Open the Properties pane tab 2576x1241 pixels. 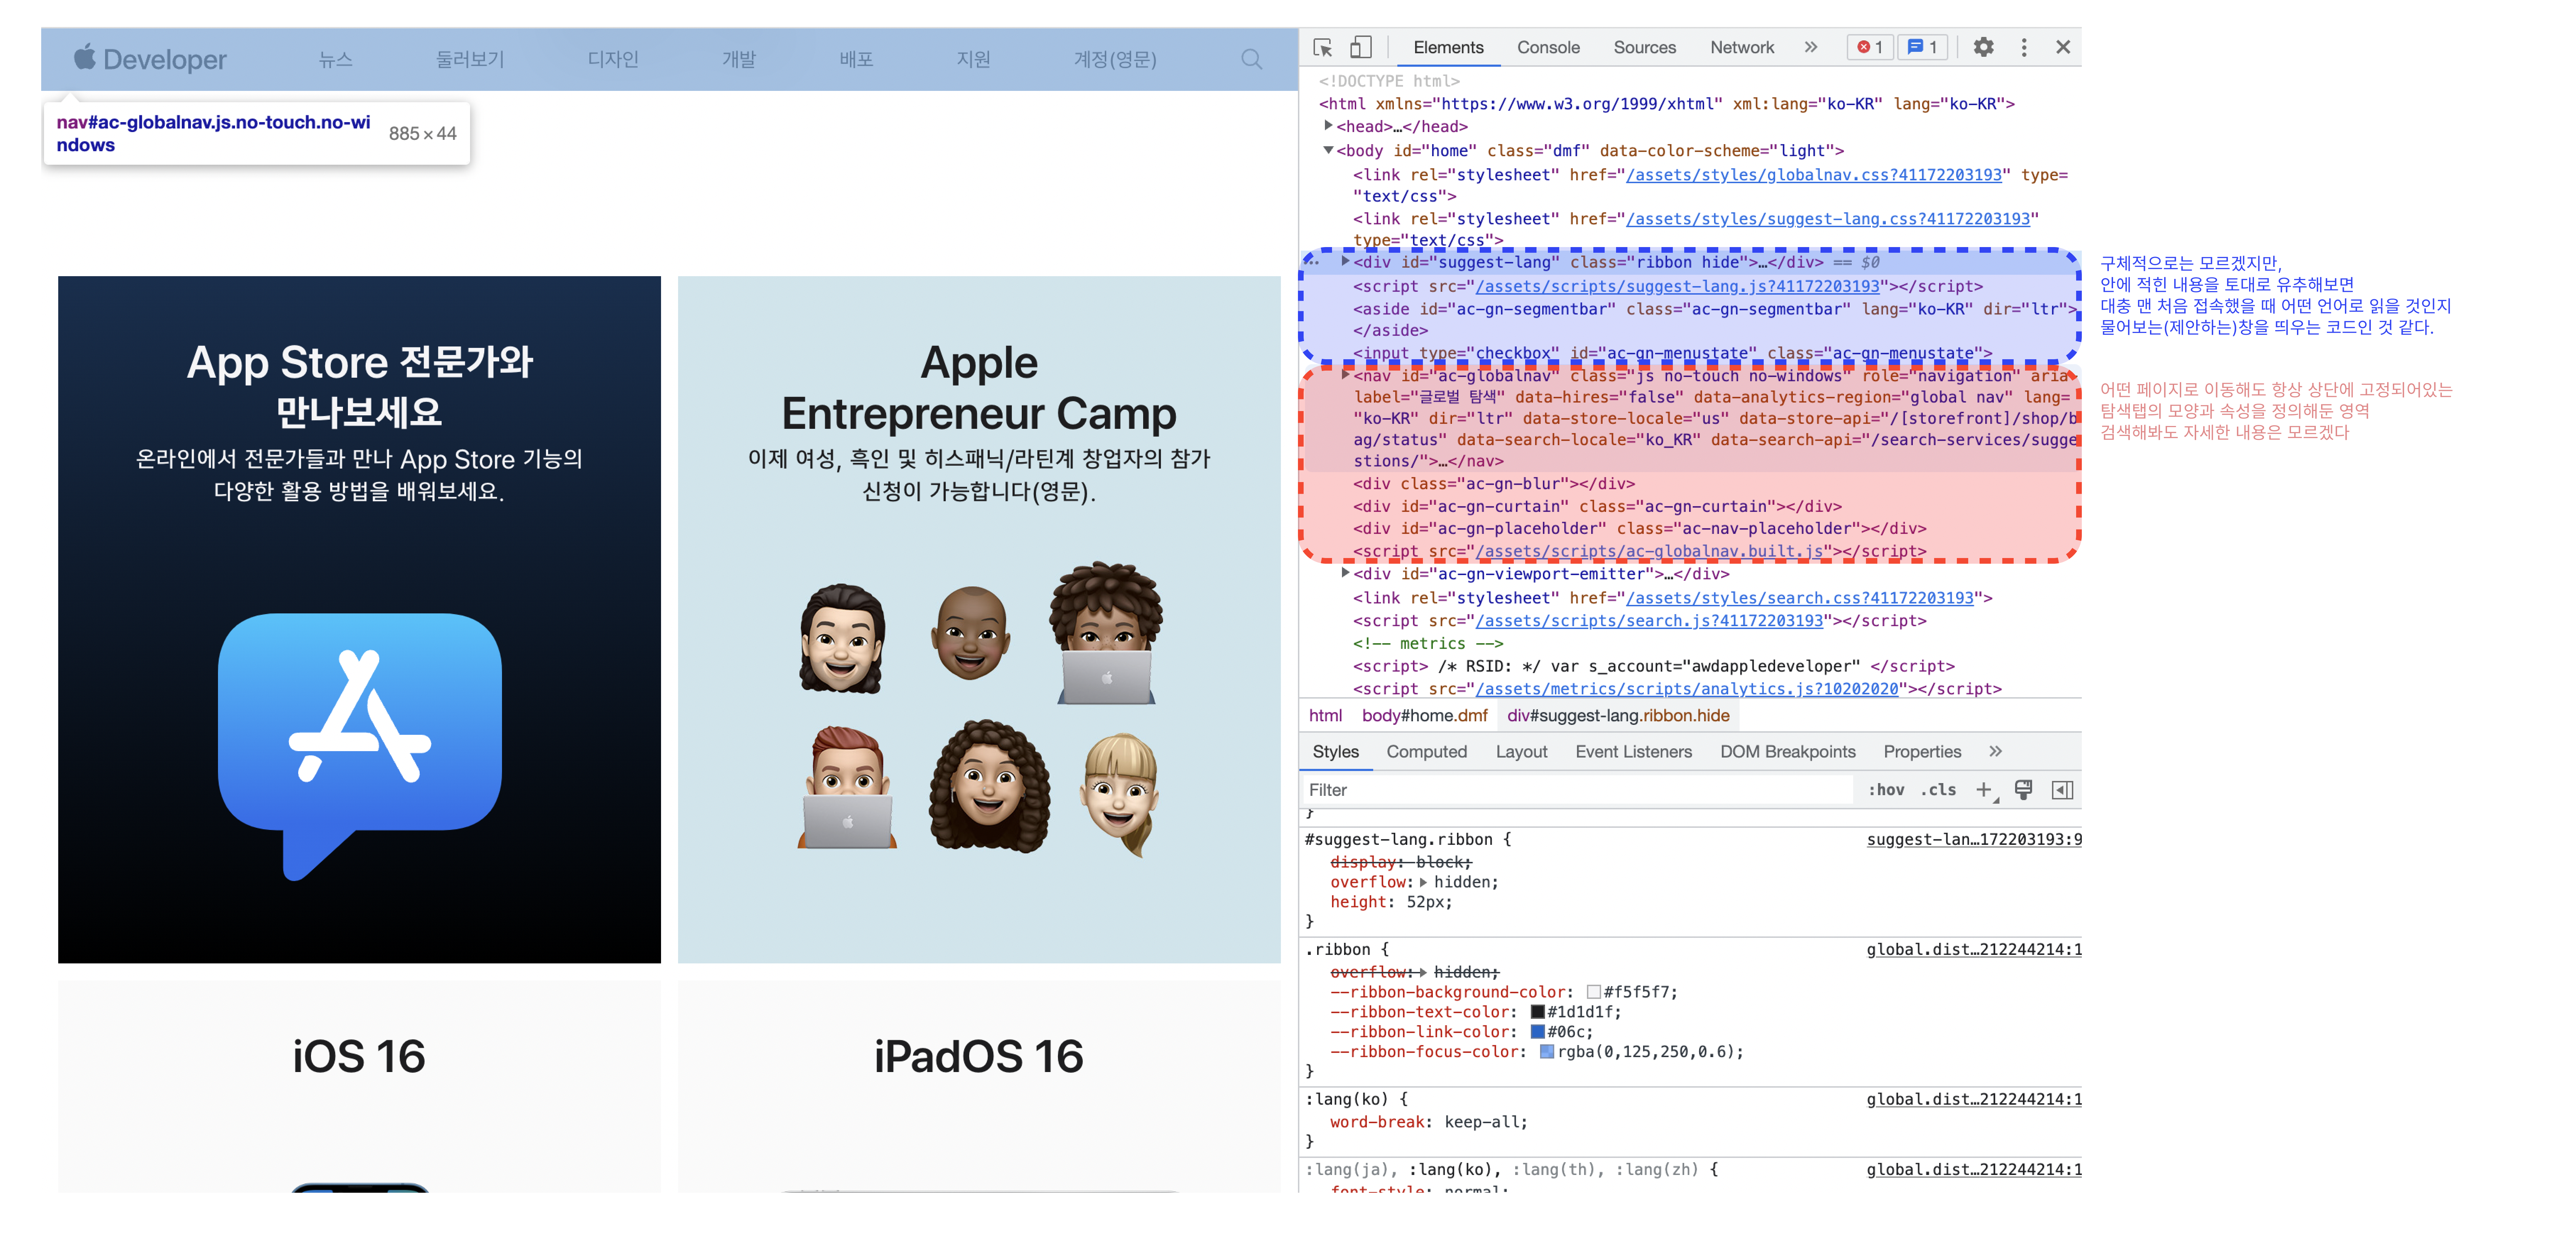point(1922,751)
